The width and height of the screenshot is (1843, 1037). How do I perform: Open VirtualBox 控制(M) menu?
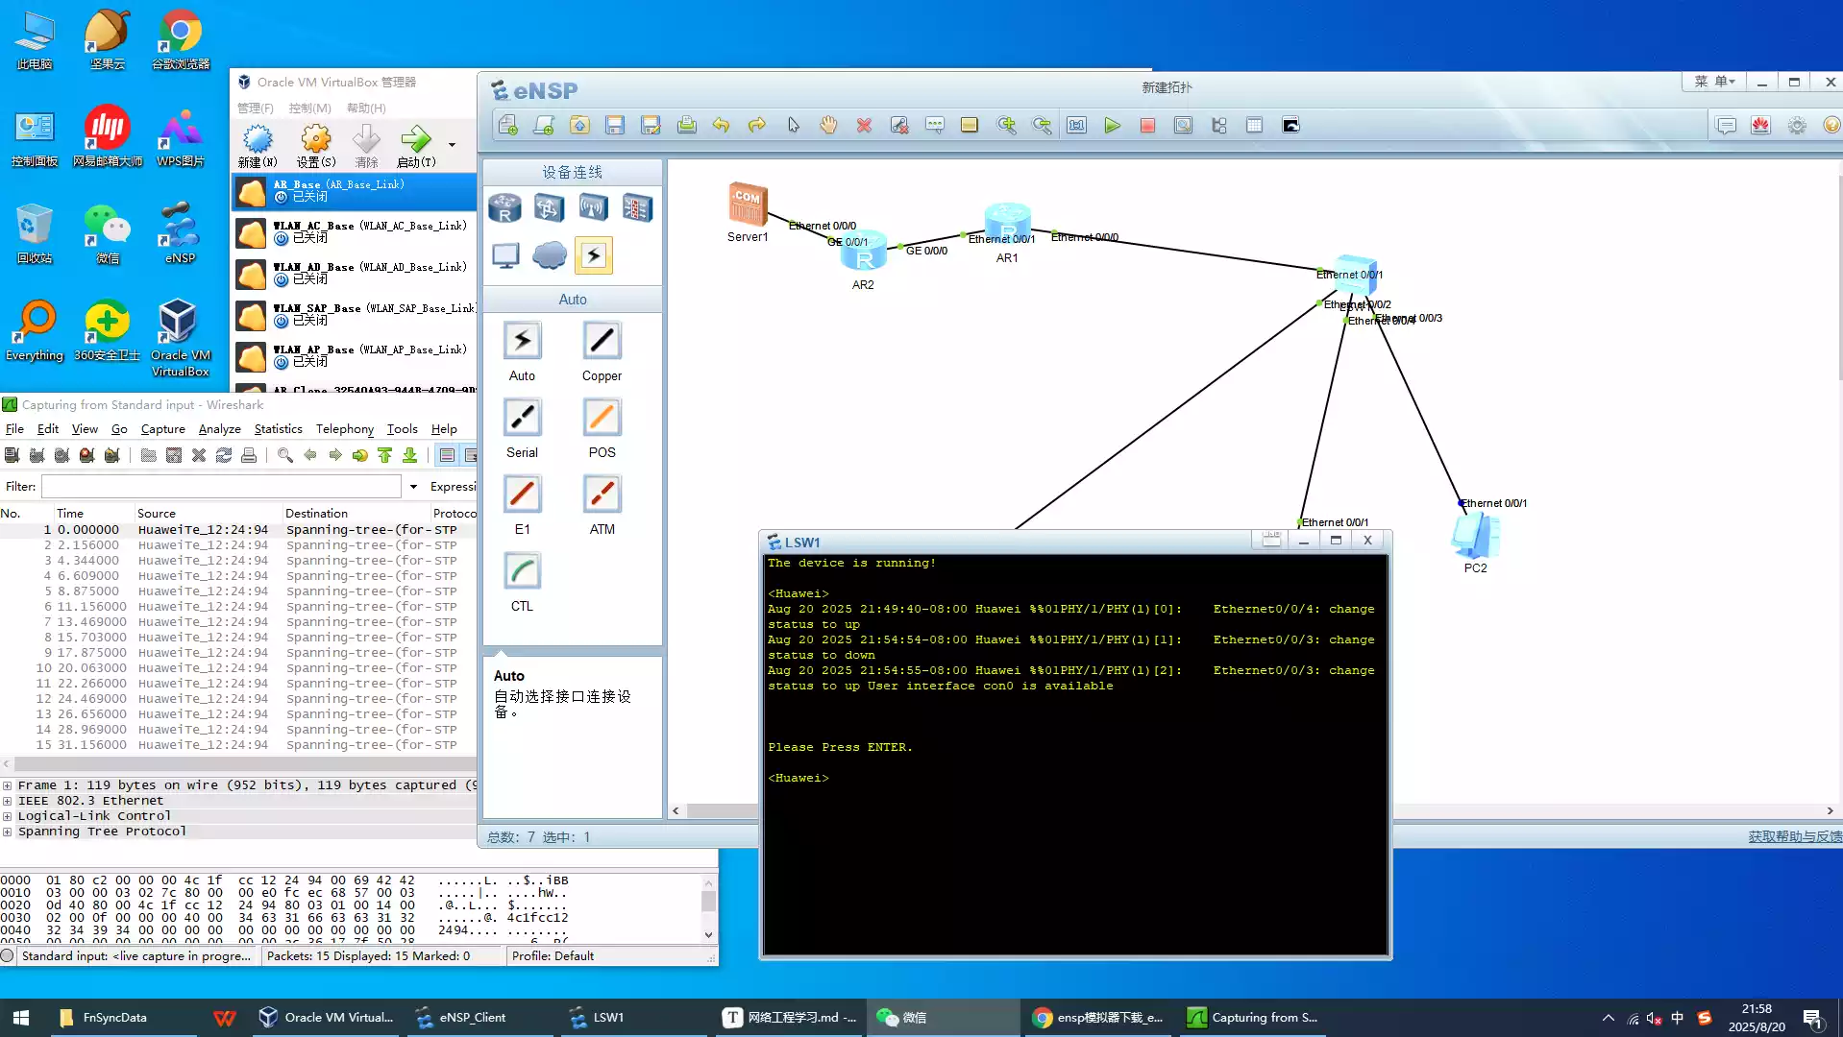309,109
